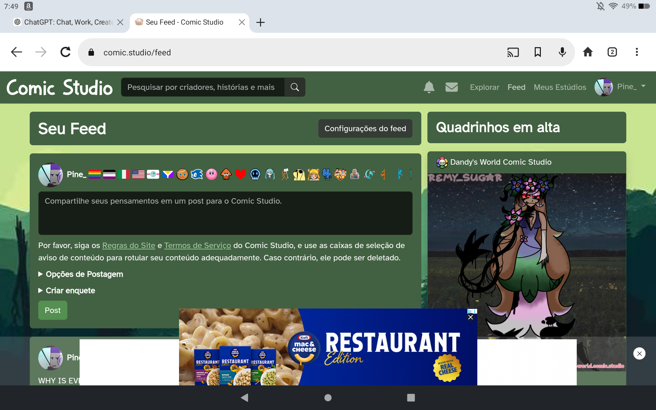Click the Sailor Moon badge

click(314, 174)
